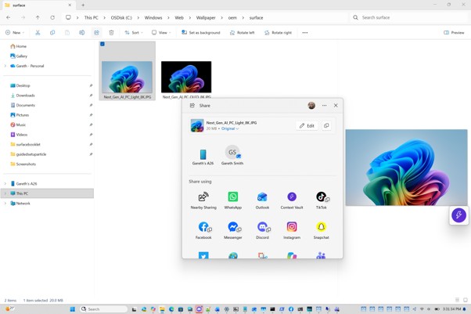
Task: Open the Sort dropdown
Action: (134, 32)
